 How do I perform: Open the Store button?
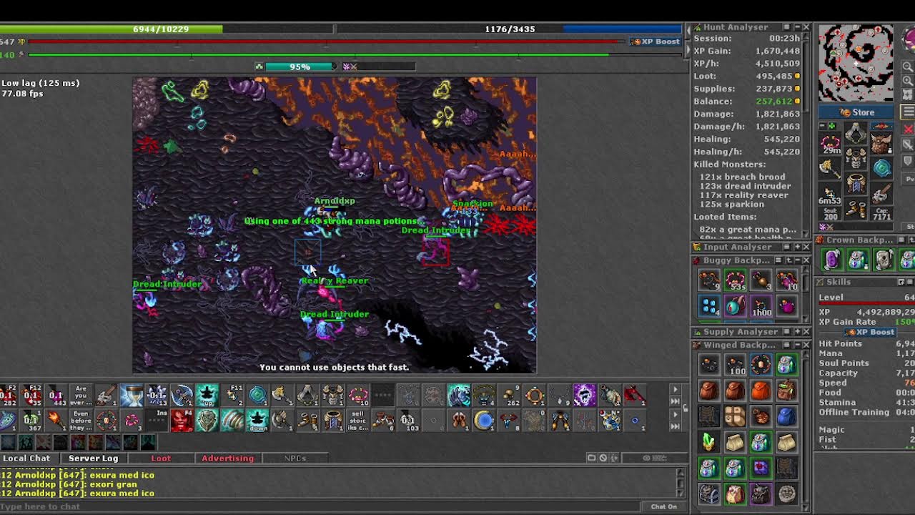[x=856, y=112]
